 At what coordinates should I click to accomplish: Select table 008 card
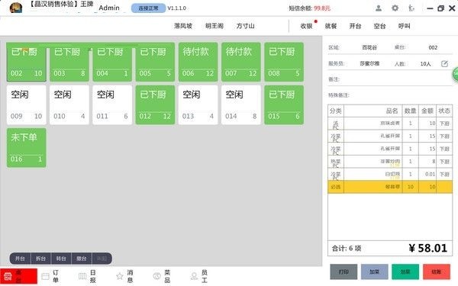click(284, 63)
